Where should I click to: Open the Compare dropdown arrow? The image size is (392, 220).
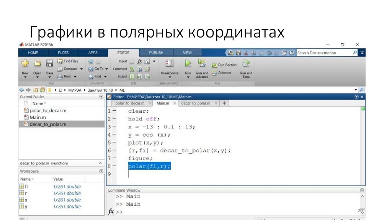point(81,69)
